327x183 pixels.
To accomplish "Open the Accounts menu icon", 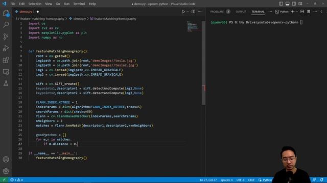I will click(x=6, y=159).
